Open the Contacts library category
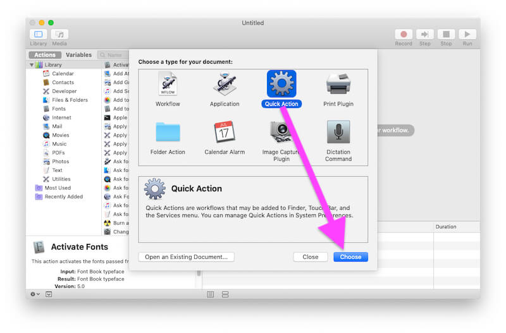The height and width of the screenshot is (333, 506). coord(63,83)
